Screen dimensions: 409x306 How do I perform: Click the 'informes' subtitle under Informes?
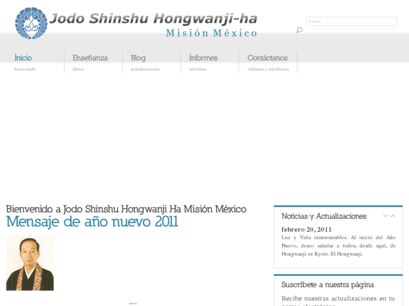point(197,69)
